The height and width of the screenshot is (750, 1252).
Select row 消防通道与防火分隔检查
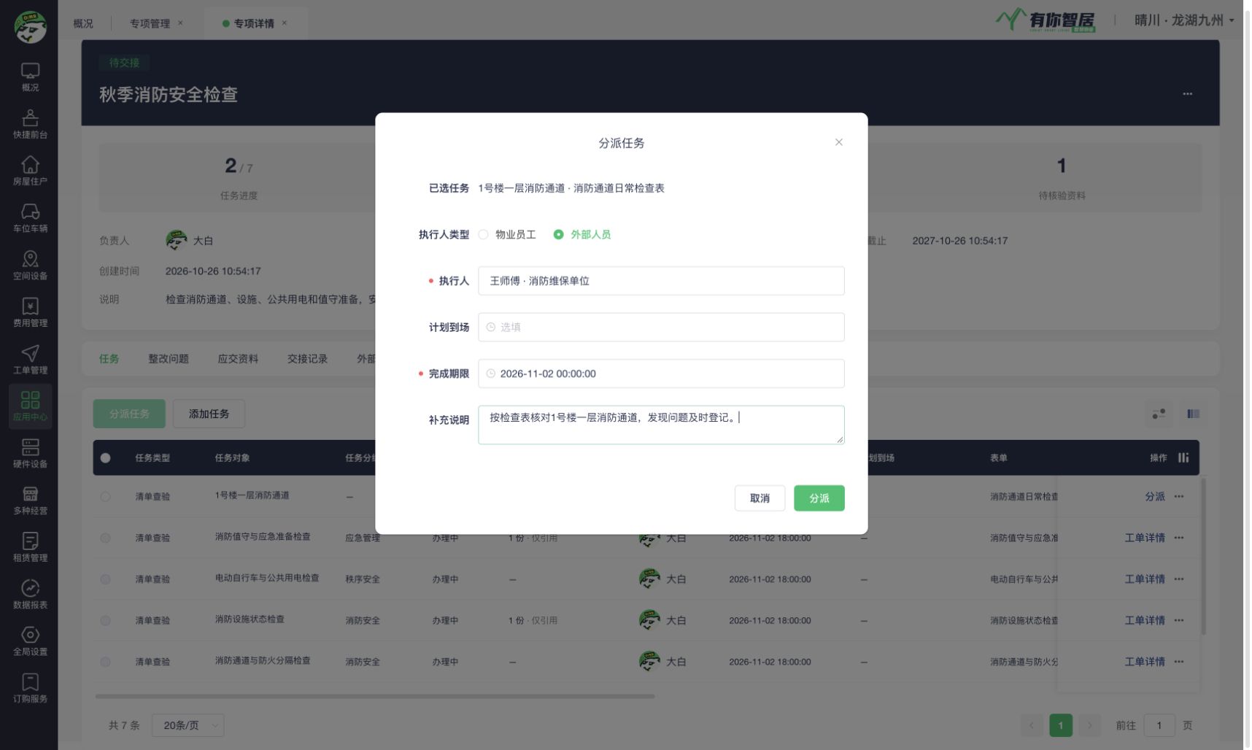[x=105, y=662]
